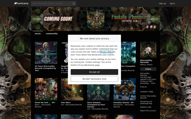The height and width of the screenshot is (119, 191).
Task: Click Report this account
Action: 148,111
